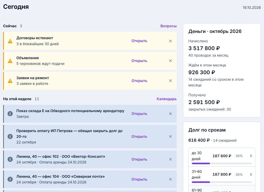Click the info icon on Показ склада Е
Screen dimensions: 264x192
pos(10,114)
